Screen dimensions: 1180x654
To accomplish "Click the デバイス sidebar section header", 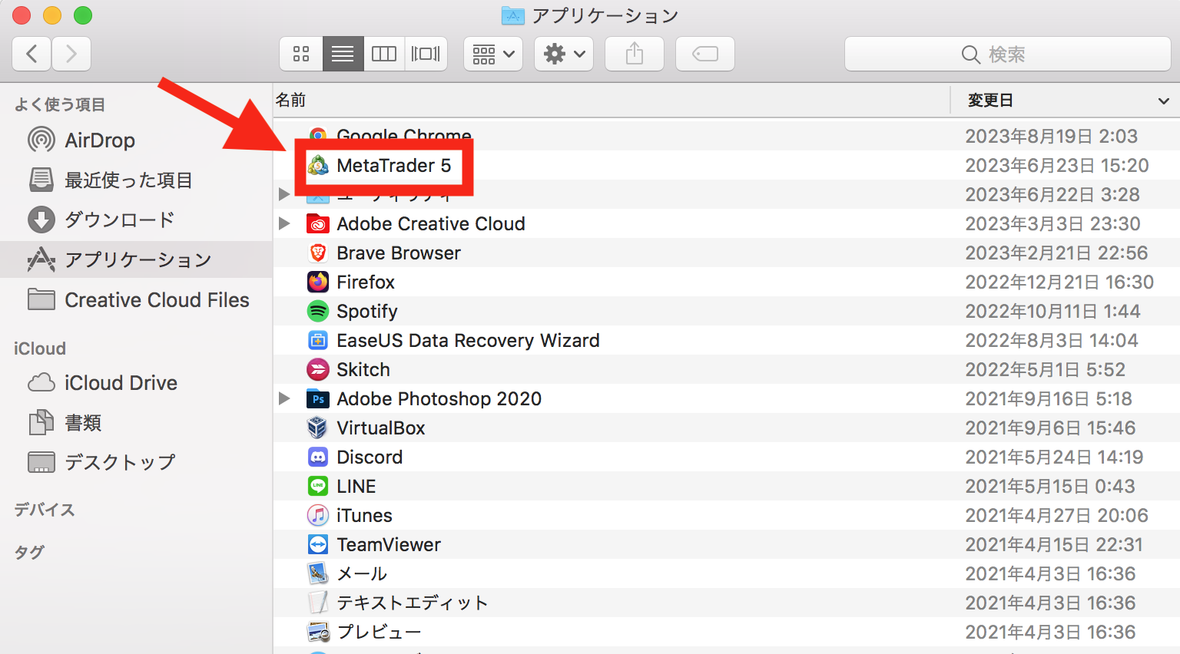I will coord(45,510).
